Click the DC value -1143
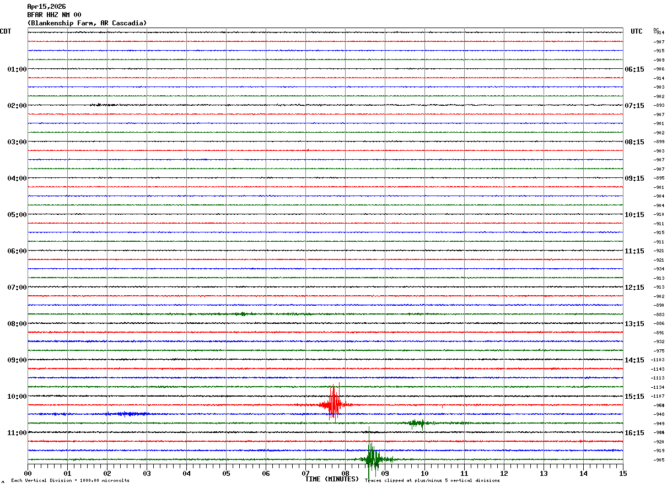The image size is (667, 488). 658,369
